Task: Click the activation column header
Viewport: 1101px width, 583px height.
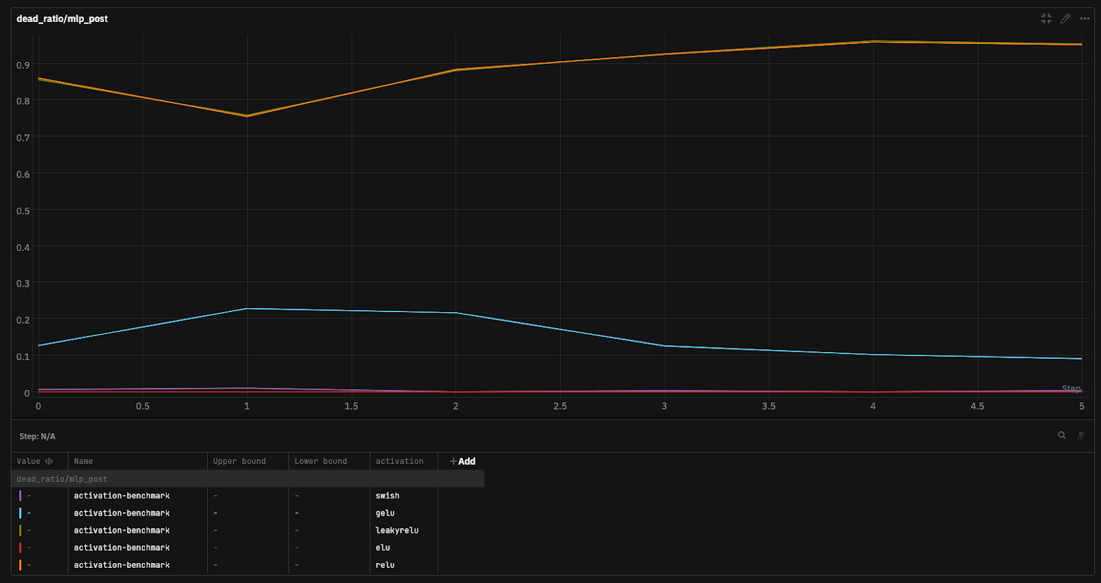Action: (x=399, y=461)
